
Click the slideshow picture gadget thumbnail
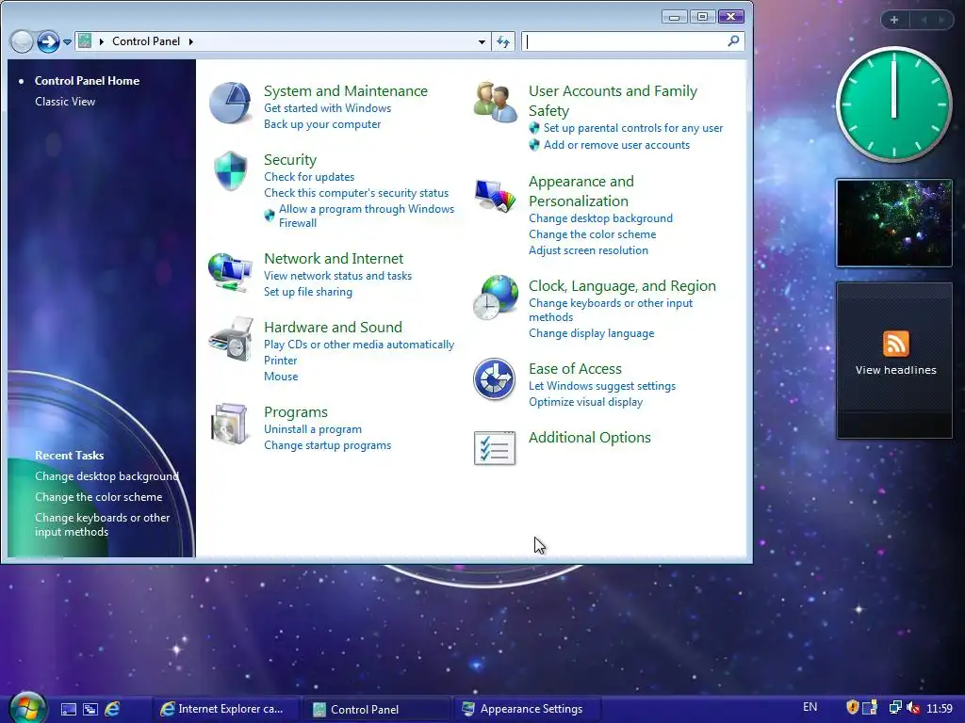coord(893,223)
